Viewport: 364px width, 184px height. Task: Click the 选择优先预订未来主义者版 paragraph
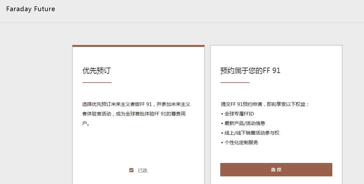tap(136, 114)
